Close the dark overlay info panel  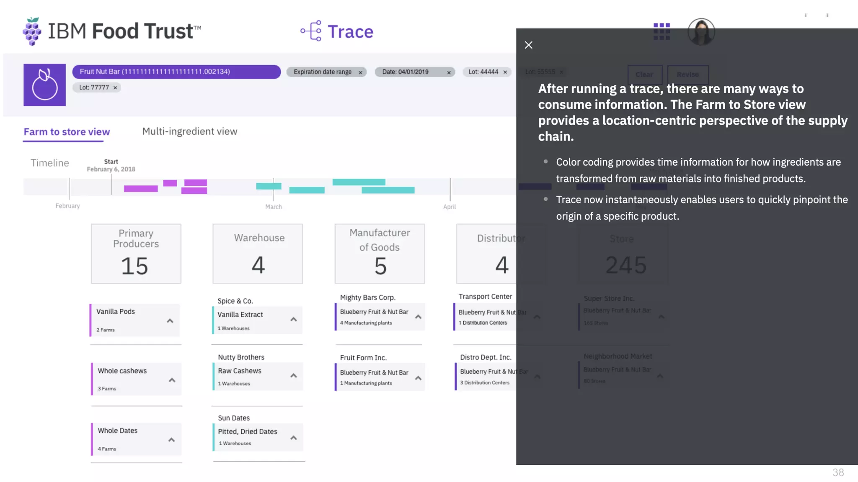tap(529, 45)
